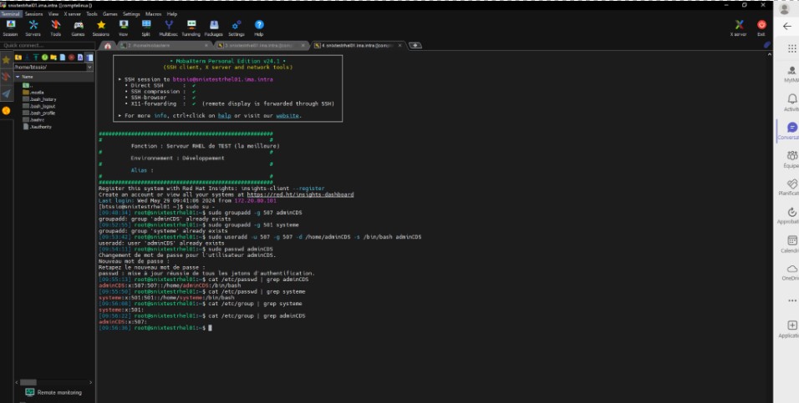Open the Sessions menu
Image resolution: width=799 pixels, height=403 pixels.
(x=34, y=14)
